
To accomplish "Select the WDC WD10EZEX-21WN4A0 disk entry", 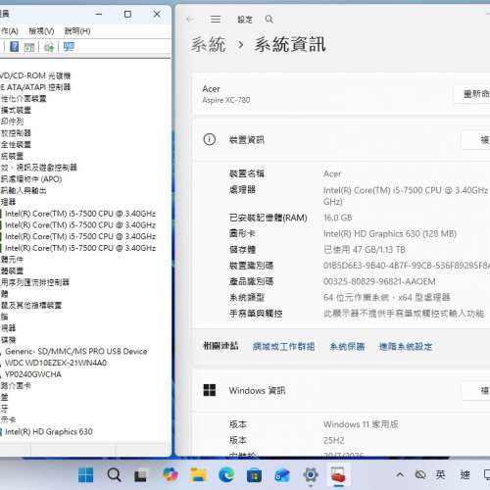I will click(x=56, y=363).
